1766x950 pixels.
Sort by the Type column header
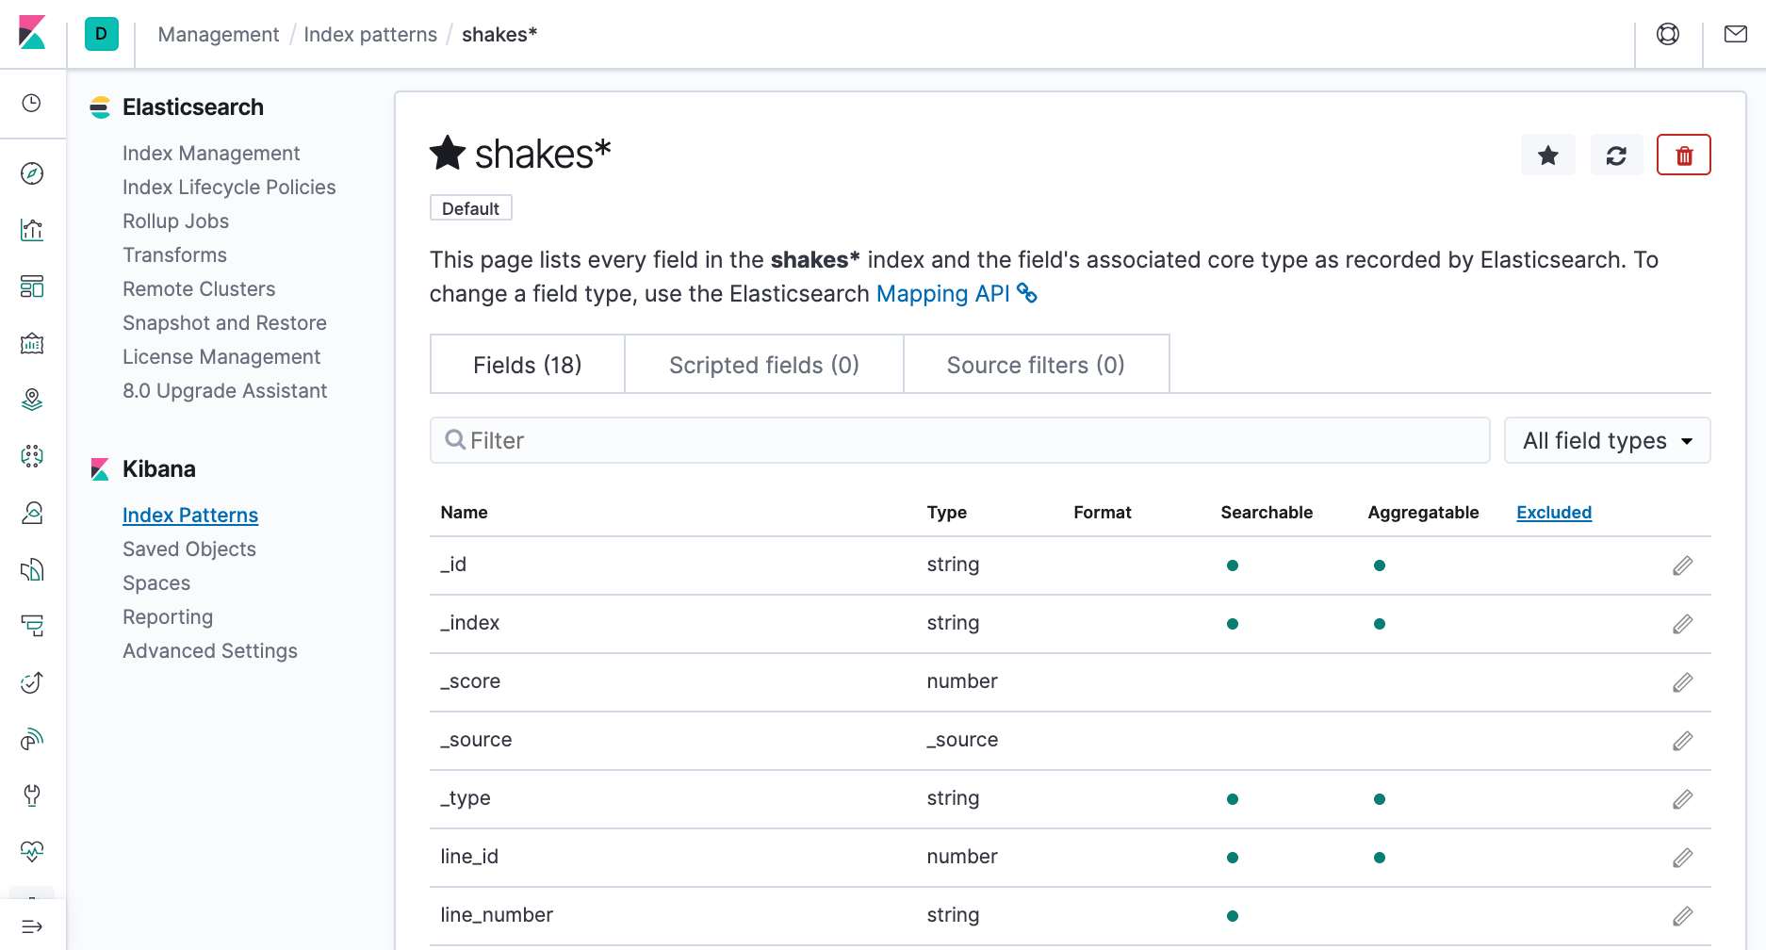point(946,513)
